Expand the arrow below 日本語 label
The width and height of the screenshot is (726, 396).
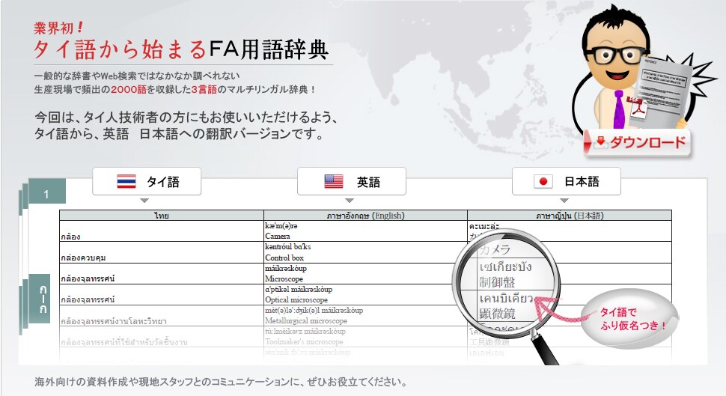pos(564,201)
